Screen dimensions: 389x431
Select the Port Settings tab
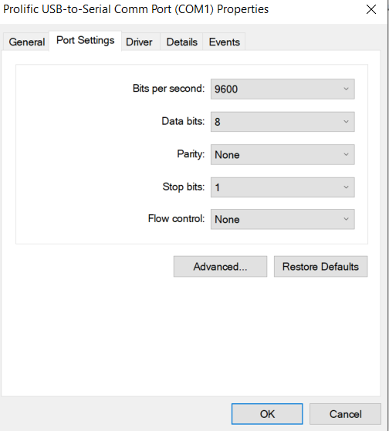85,41
